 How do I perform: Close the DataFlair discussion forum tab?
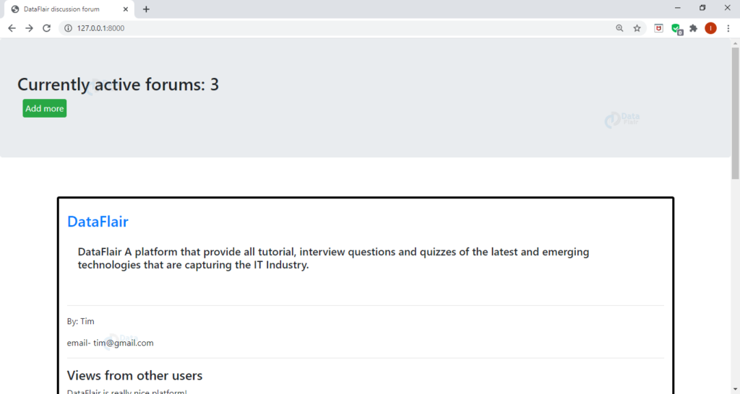pyautogui.click(x=126, y=9)
